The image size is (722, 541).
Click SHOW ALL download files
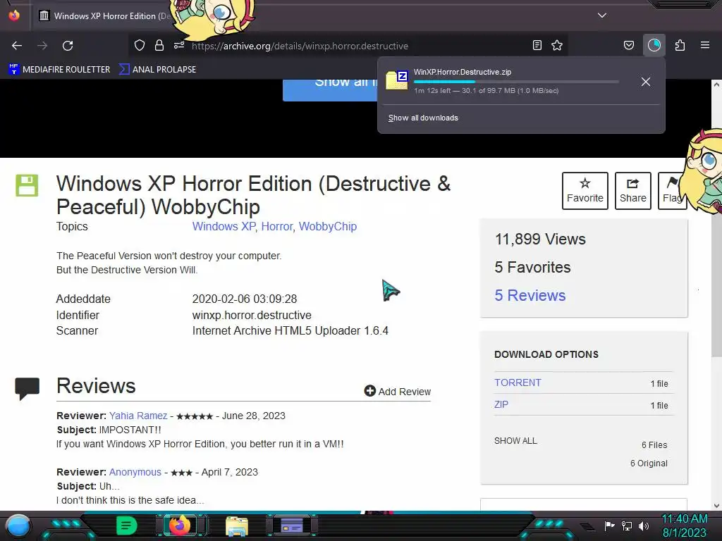[x=515, y=441]
